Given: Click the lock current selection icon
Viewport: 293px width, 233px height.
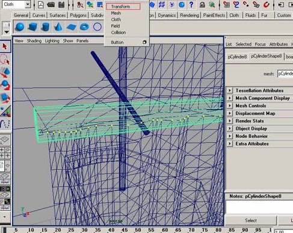Looking at the screenshot, I should [x=202, y=5].
